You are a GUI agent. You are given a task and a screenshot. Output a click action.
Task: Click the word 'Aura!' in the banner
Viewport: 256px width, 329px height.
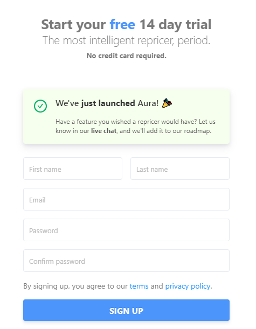(148, 103)
